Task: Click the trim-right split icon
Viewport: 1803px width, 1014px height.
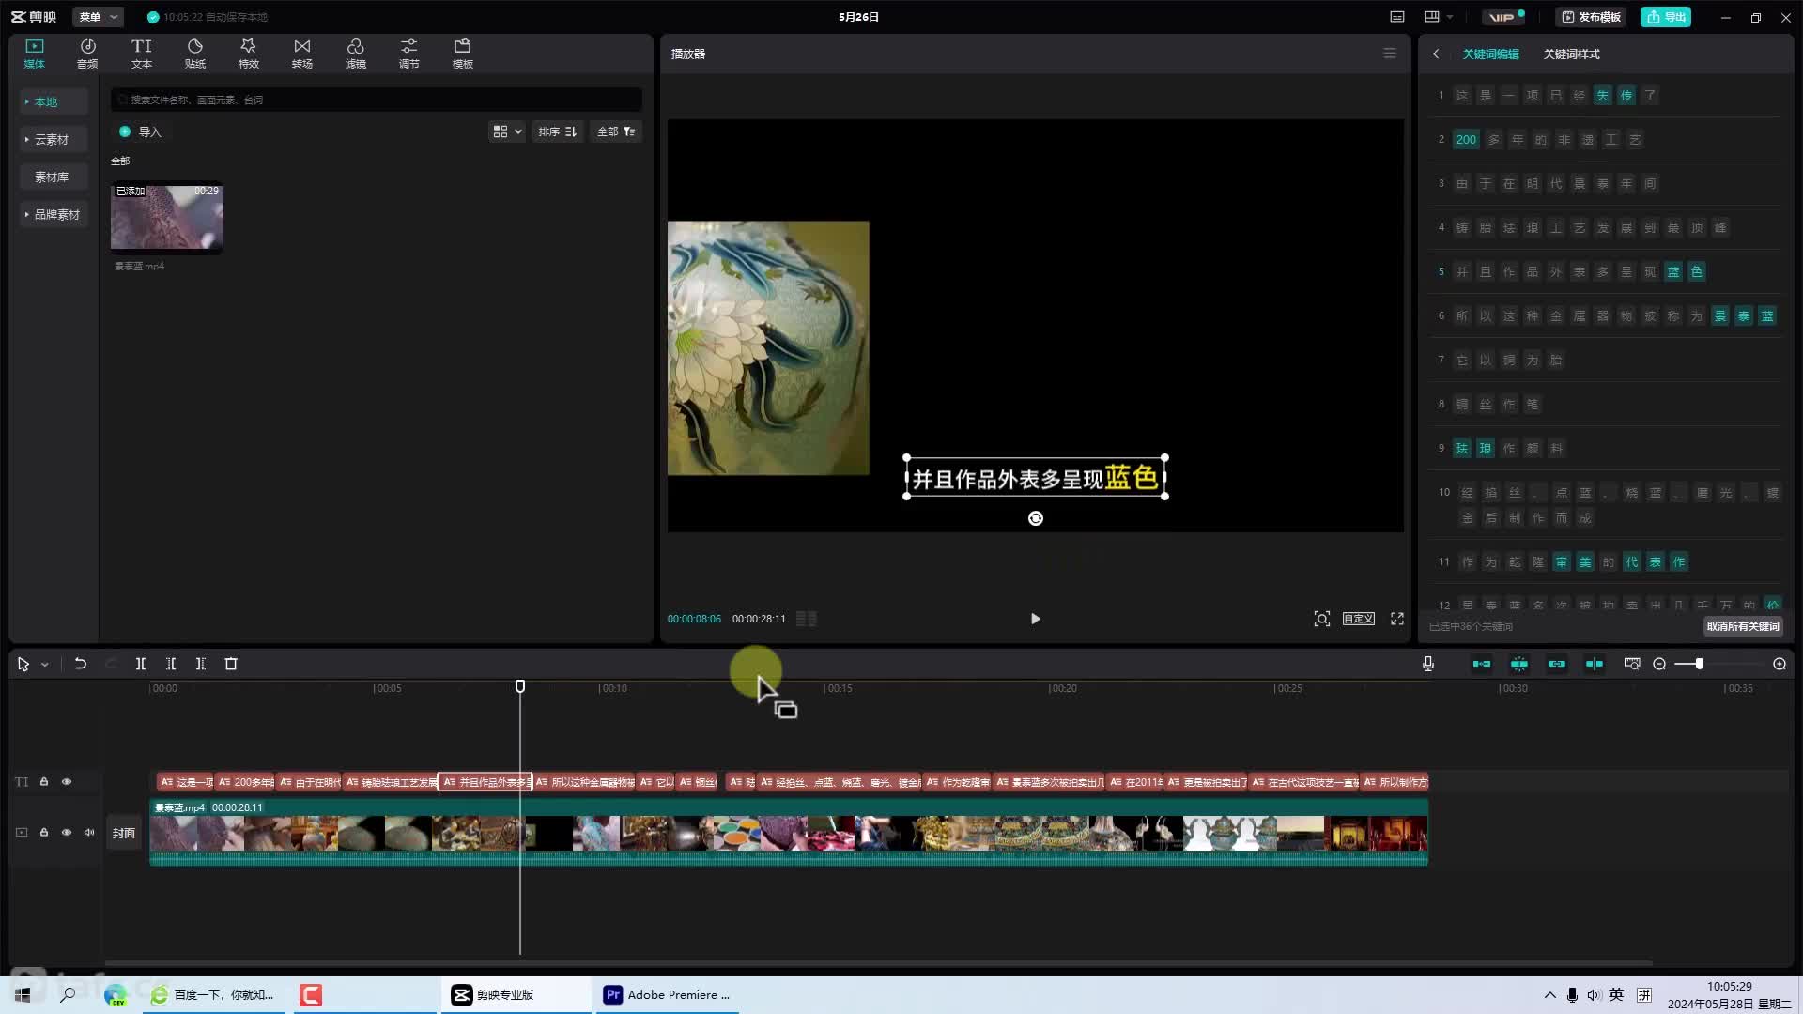Action: pyautogui.click(x=200, y=664)
